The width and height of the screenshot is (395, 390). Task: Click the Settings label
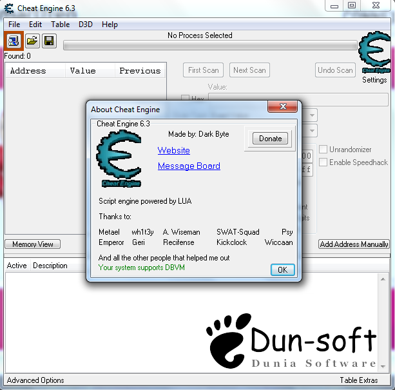(374, 80)
